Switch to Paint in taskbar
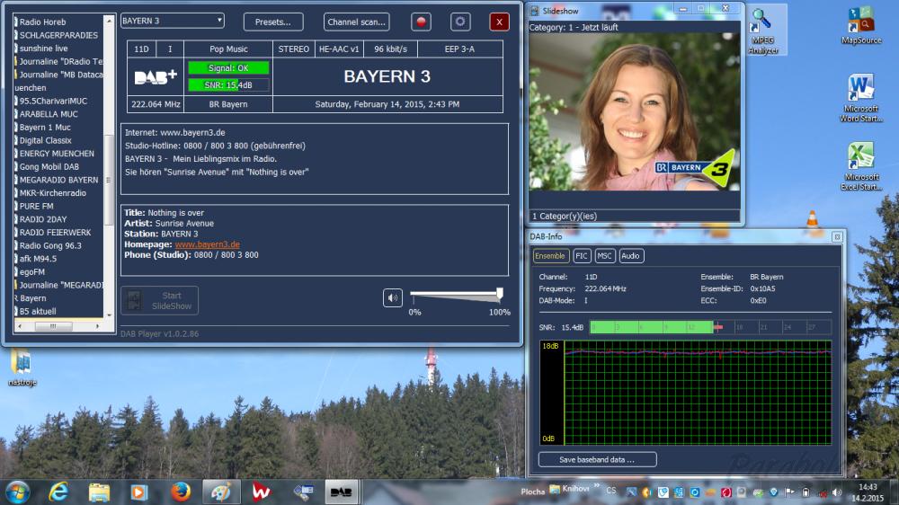899x505 pixels. pos(221,492)
